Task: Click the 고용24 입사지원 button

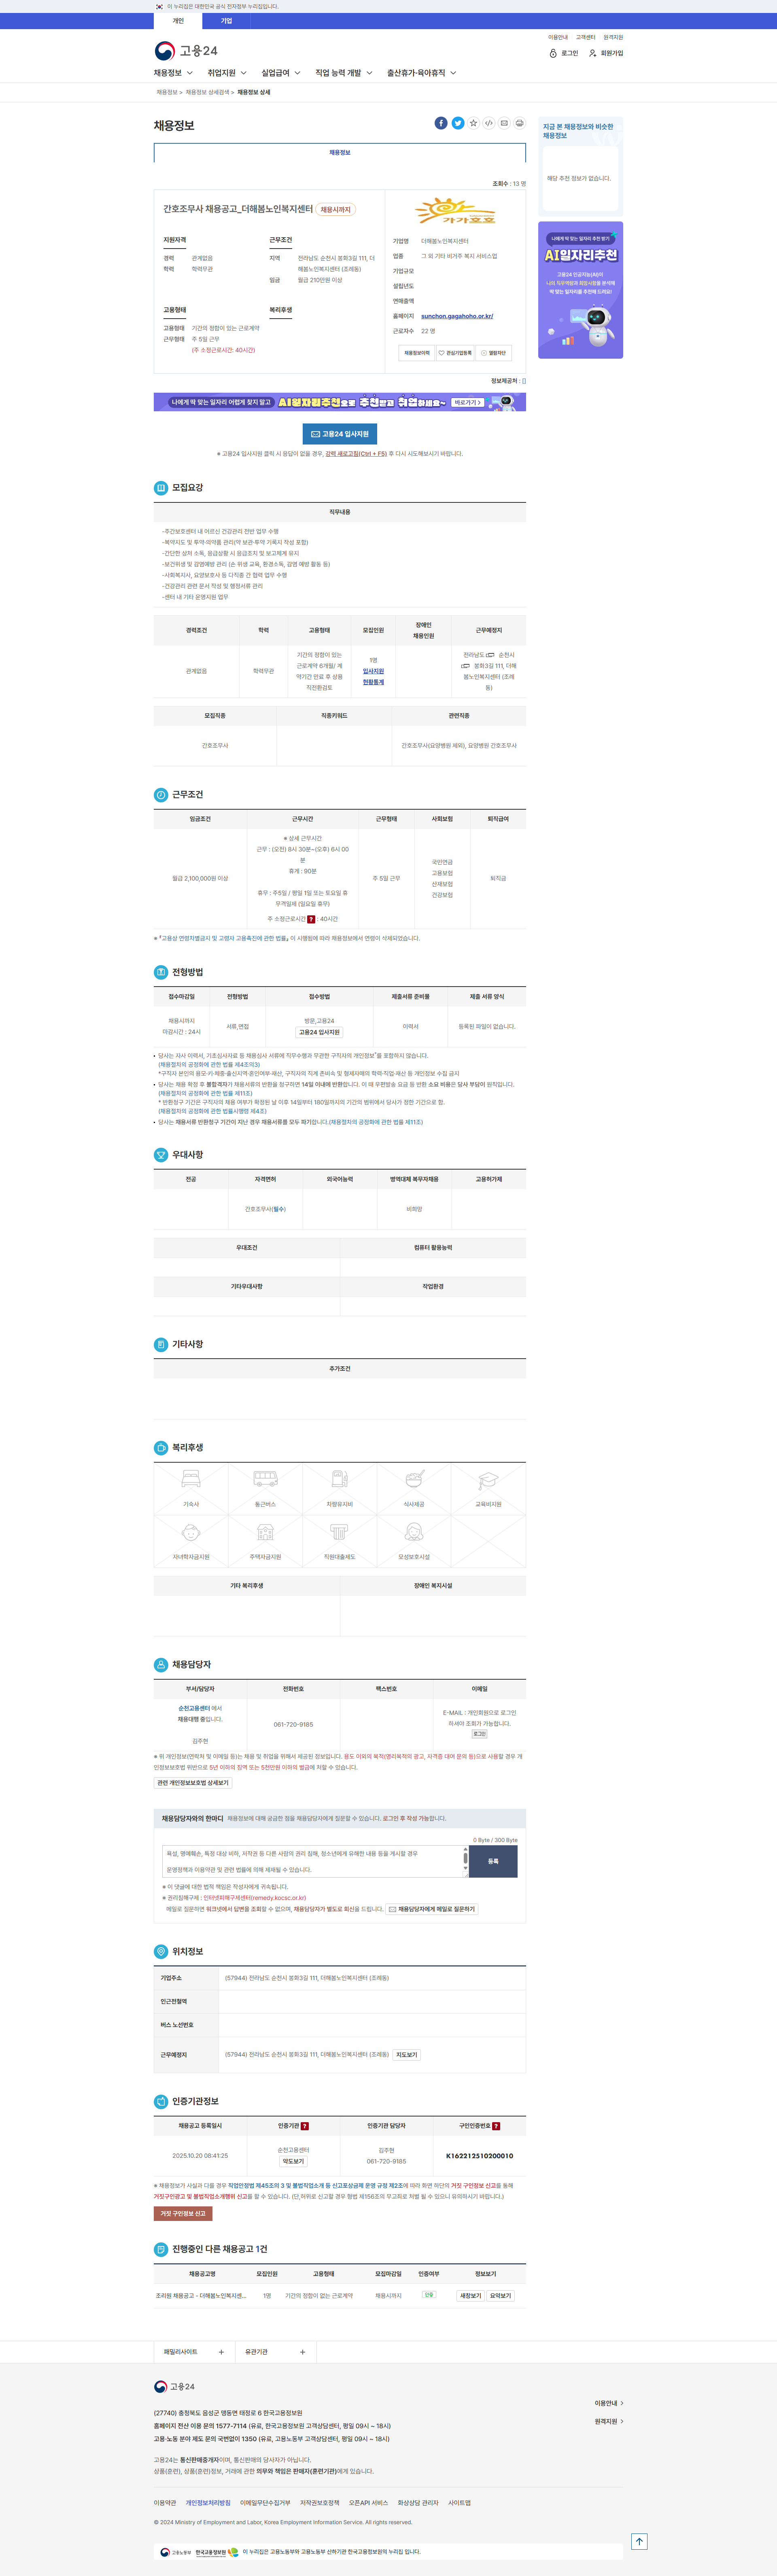Action: tap(340, 434)
